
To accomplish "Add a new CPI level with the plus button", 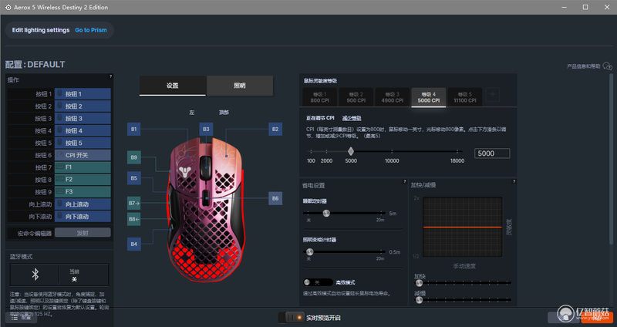I will click(x=492, y=94).
